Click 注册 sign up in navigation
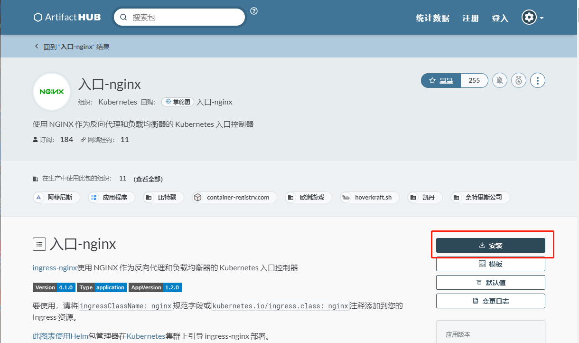 [471, 19]
